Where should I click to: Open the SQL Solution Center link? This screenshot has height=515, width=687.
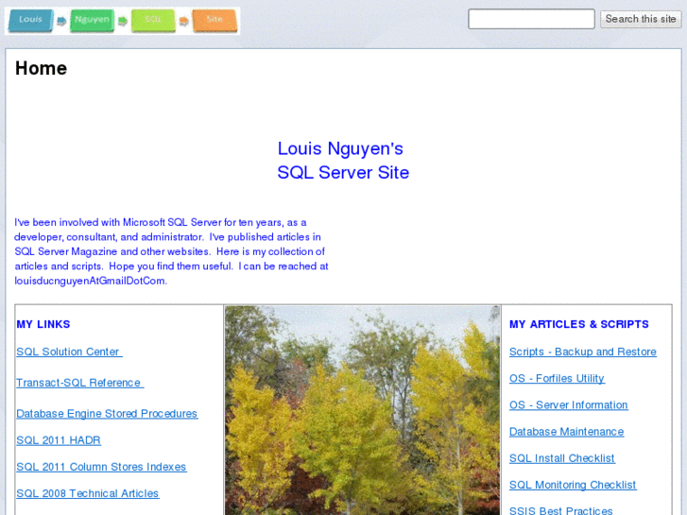point(69,352)
